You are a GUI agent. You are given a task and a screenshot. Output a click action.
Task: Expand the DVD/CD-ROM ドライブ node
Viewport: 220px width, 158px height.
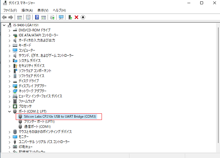coord(10,30)
